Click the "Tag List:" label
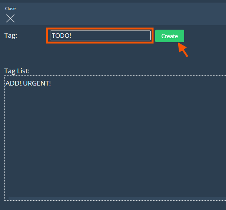 coord(17,71)
